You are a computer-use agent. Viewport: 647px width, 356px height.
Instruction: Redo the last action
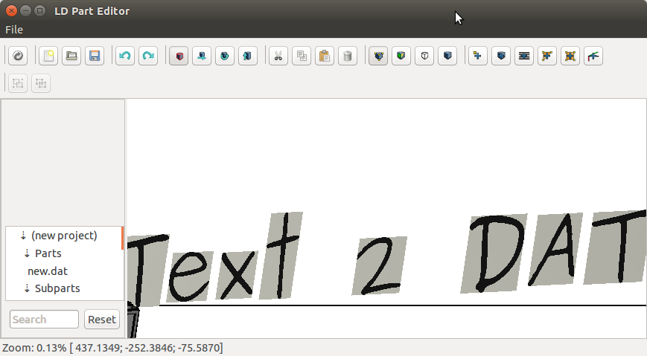coord(148,56)
